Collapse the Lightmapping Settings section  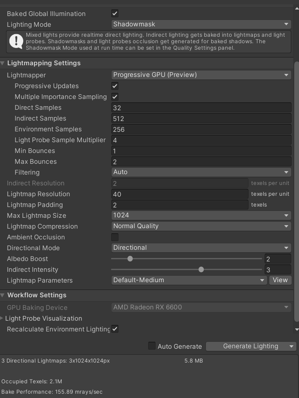point(3,63)
